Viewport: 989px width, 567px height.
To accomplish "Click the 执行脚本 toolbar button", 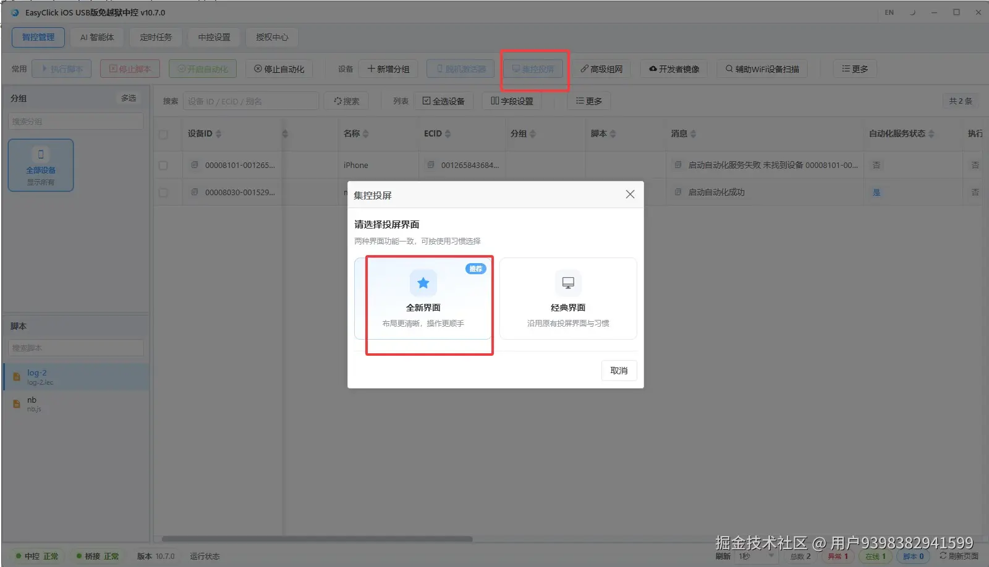I will point(62,69).
